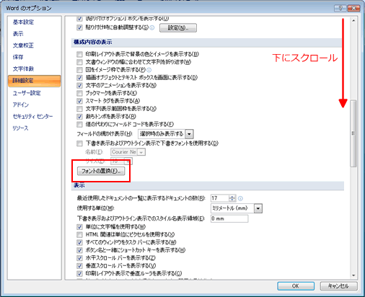Click scrollbar up arrow in options pane
365x297 pixels.
point(353,21)
